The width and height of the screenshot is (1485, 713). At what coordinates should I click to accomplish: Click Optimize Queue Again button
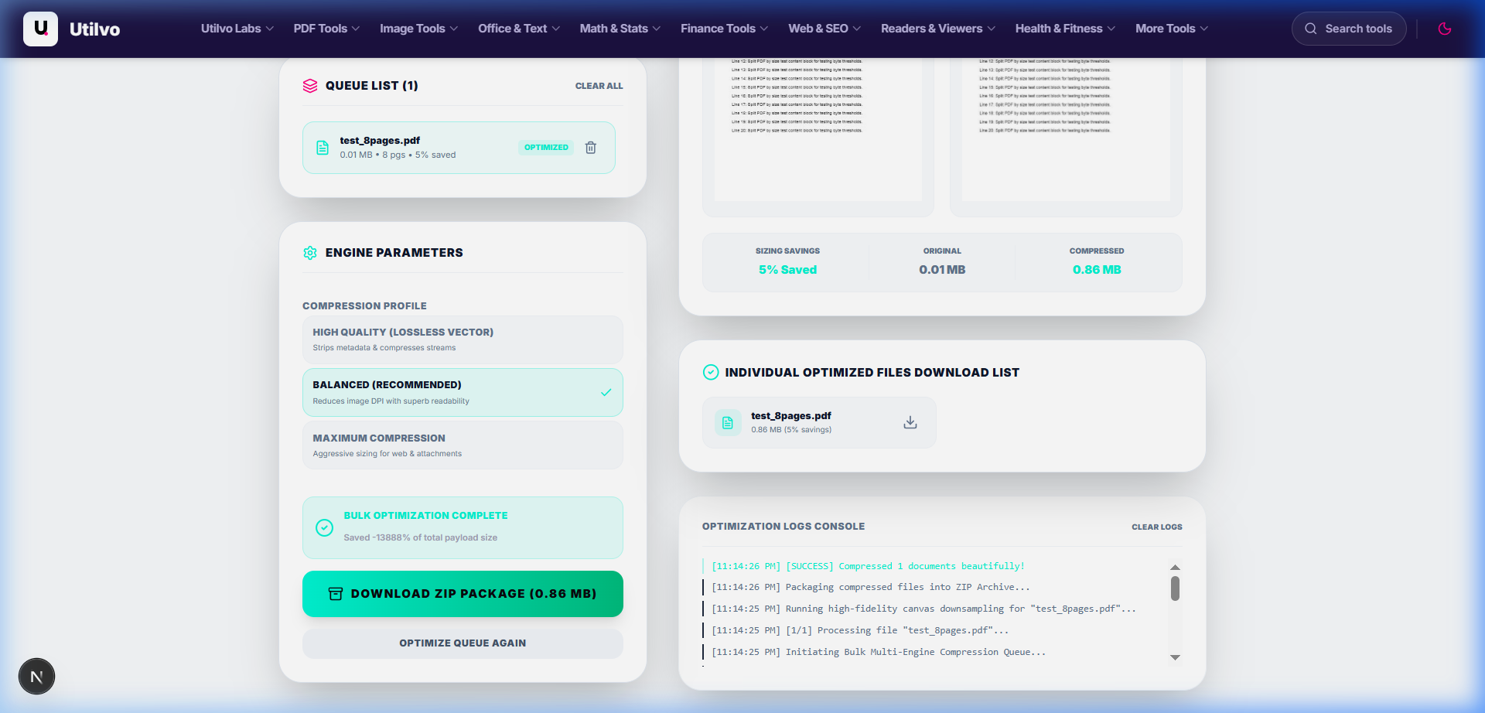coord(463,643)
